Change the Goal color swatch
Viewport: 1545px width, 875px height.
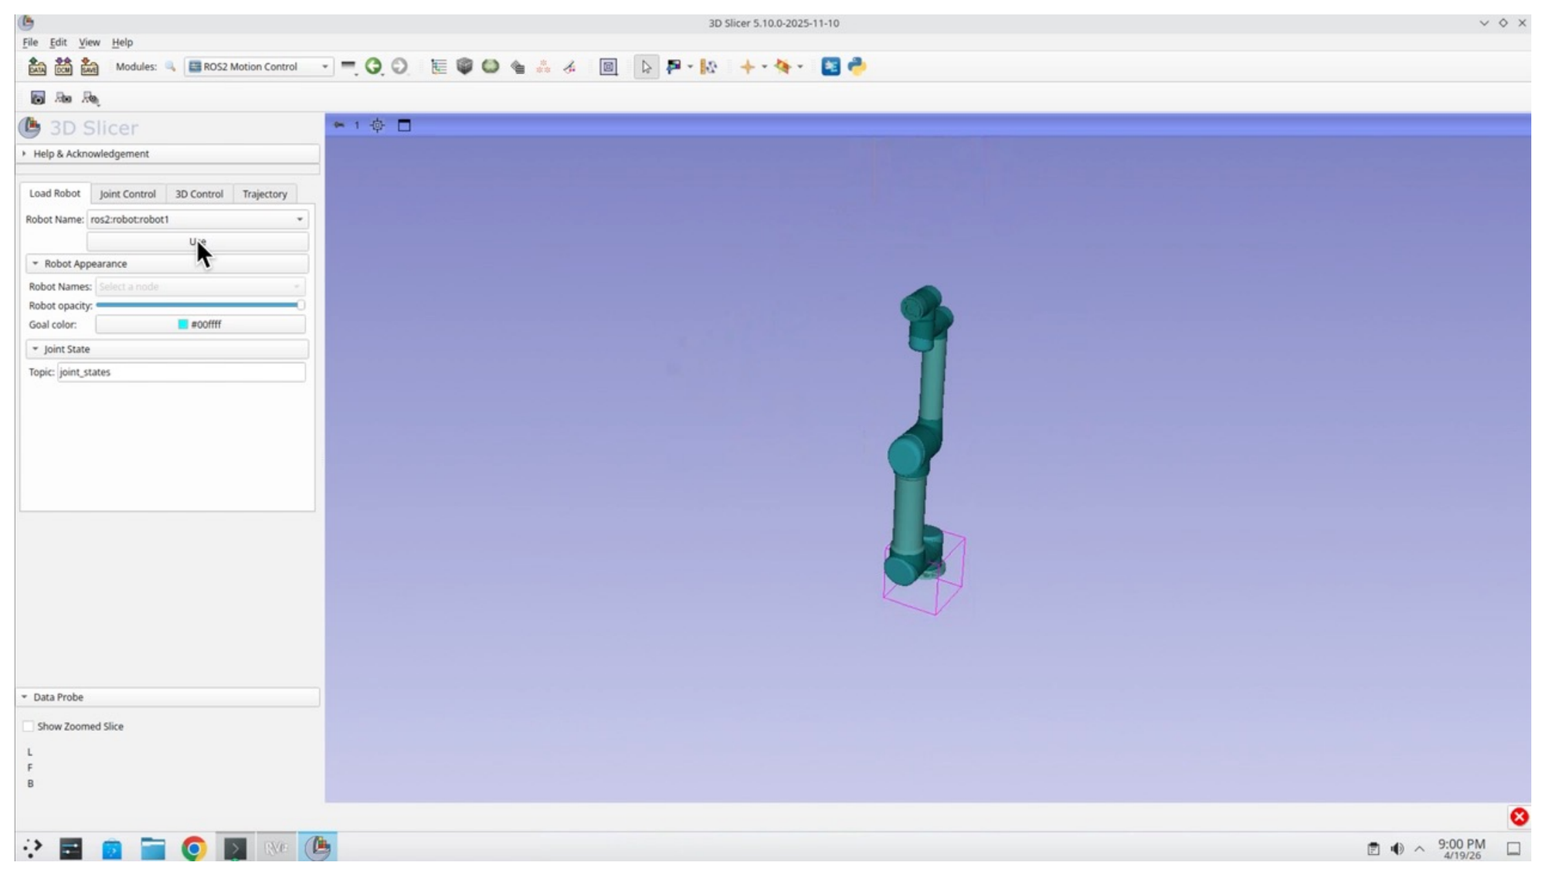click(x=199, y=324)
